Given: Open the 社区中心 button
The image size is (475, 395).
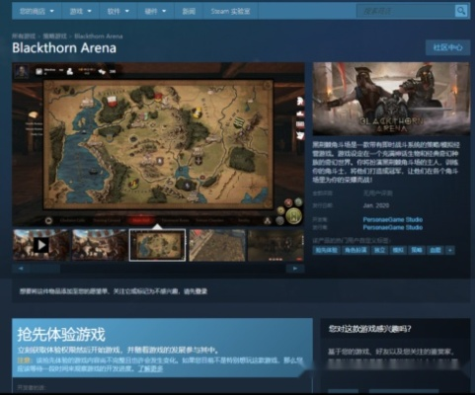Looking at the screenshot, I should (x=447, y=47).
